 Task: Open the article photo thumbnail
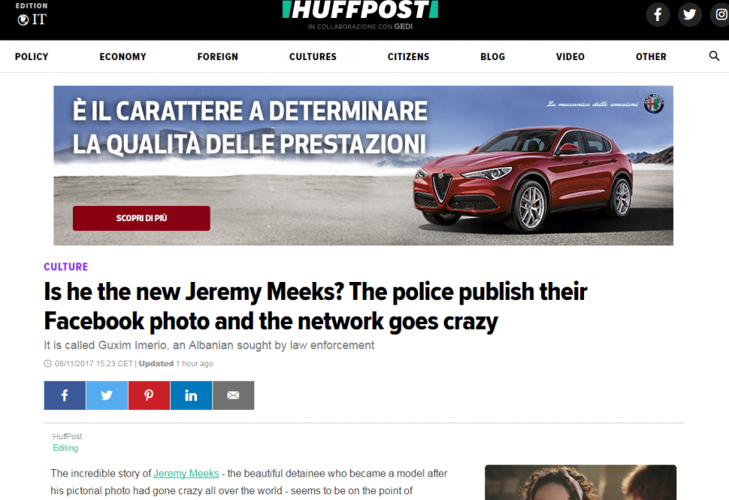point(581,482)
